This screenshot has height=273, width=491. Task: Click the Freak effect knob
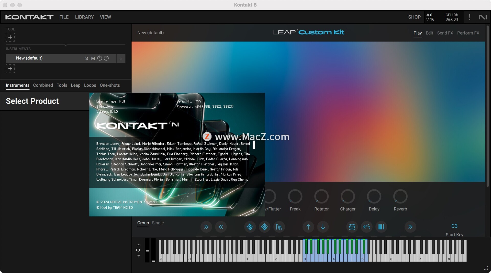(295, 196)
